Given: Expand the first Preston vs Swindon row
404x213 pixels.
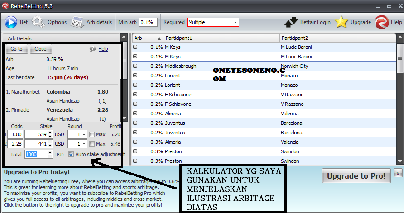Looking at the screenshot, I should 135,151.
